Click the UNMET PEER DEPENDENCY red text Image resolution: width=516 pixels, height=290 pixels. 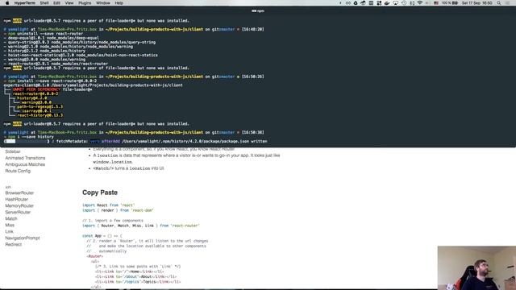pos(36,89)
